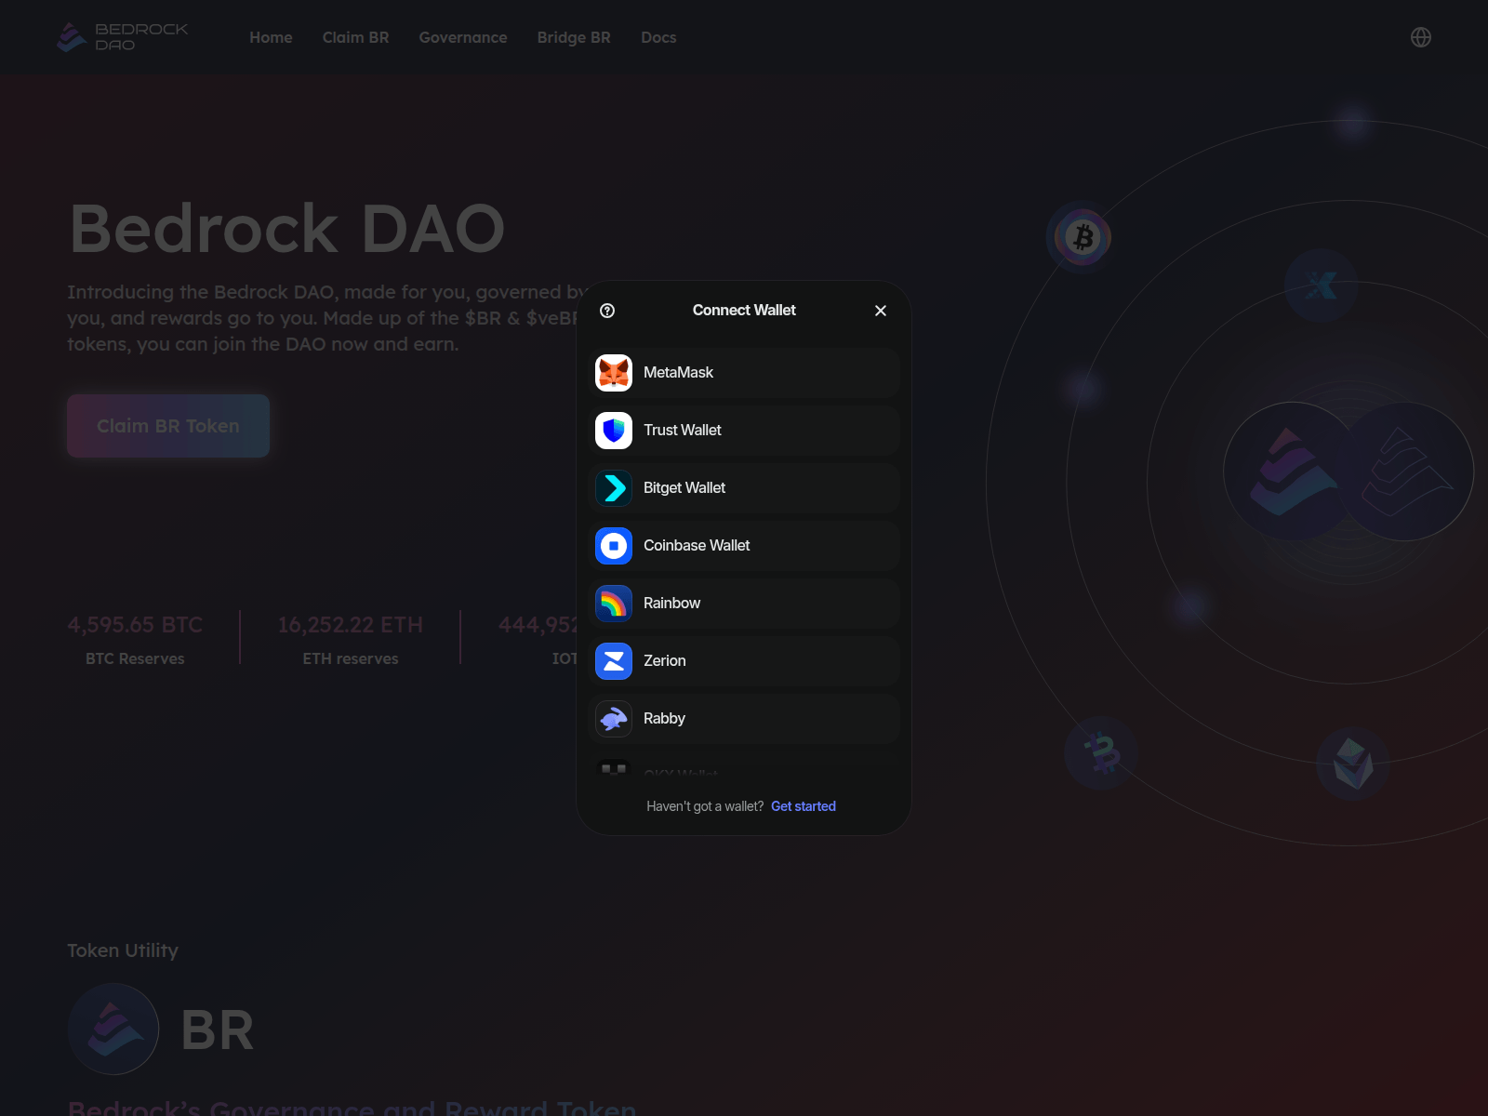1488x1116 pixels.
Task: Click the Claim BR Token button
Action: tap(168, 426)
